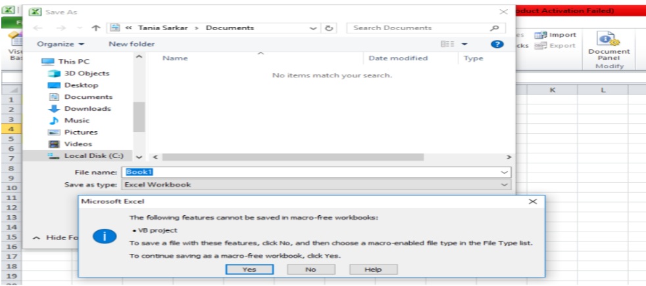Click Tania Sarkar in the address path
This screenshot has height=286, width=646.
(x=164, y=28)
